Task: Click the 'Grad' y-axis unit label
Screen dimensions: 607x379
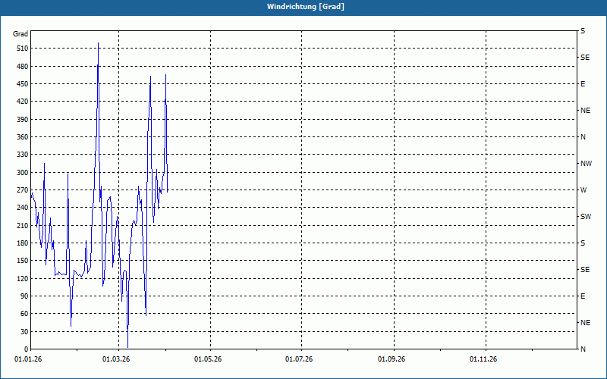Action: click(20, 34)
